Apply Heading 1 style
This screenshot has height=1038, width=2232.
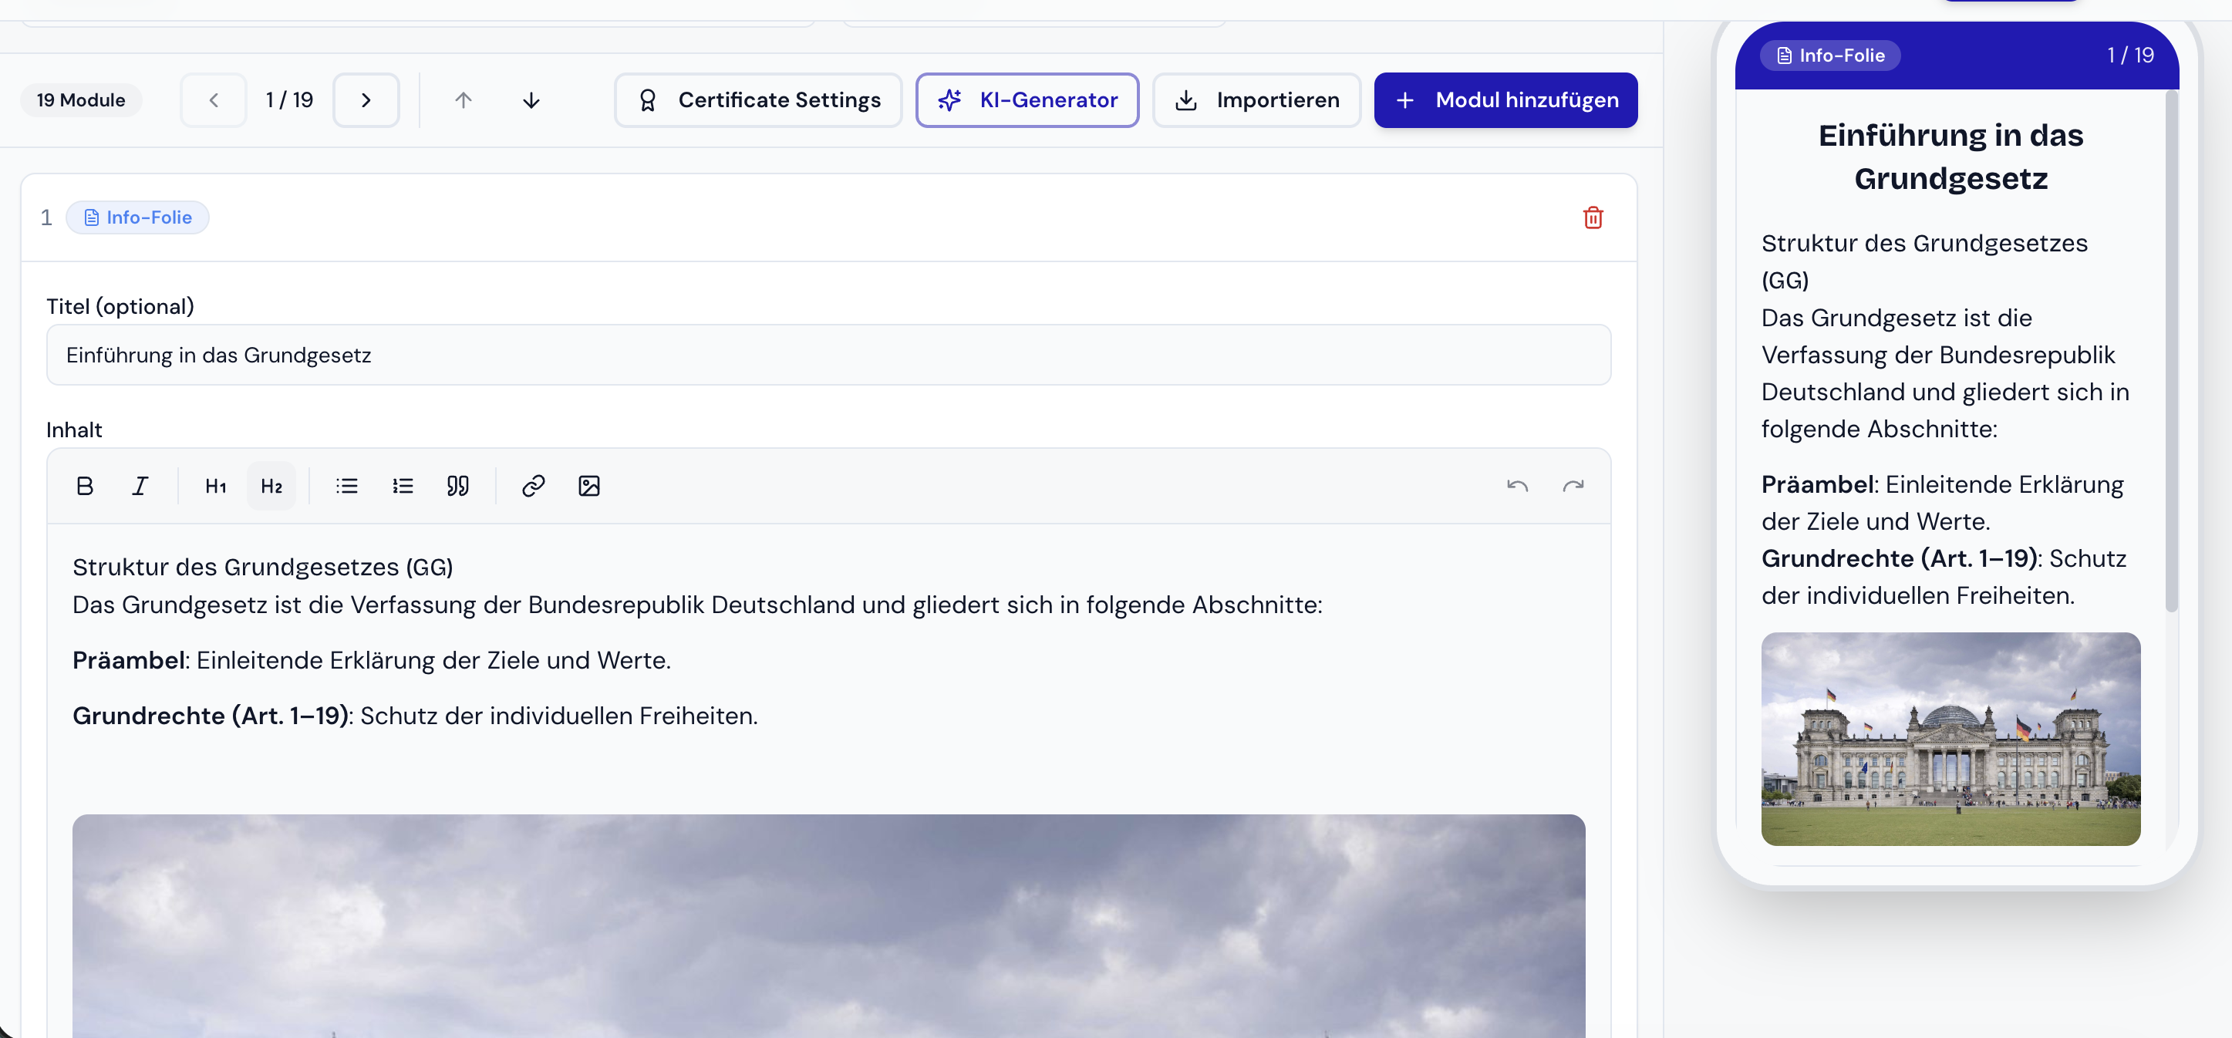tap(214, 485)
